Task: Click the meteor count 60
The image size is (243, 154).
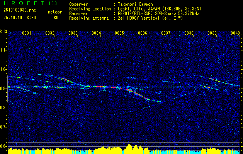Action: (56, 18)
